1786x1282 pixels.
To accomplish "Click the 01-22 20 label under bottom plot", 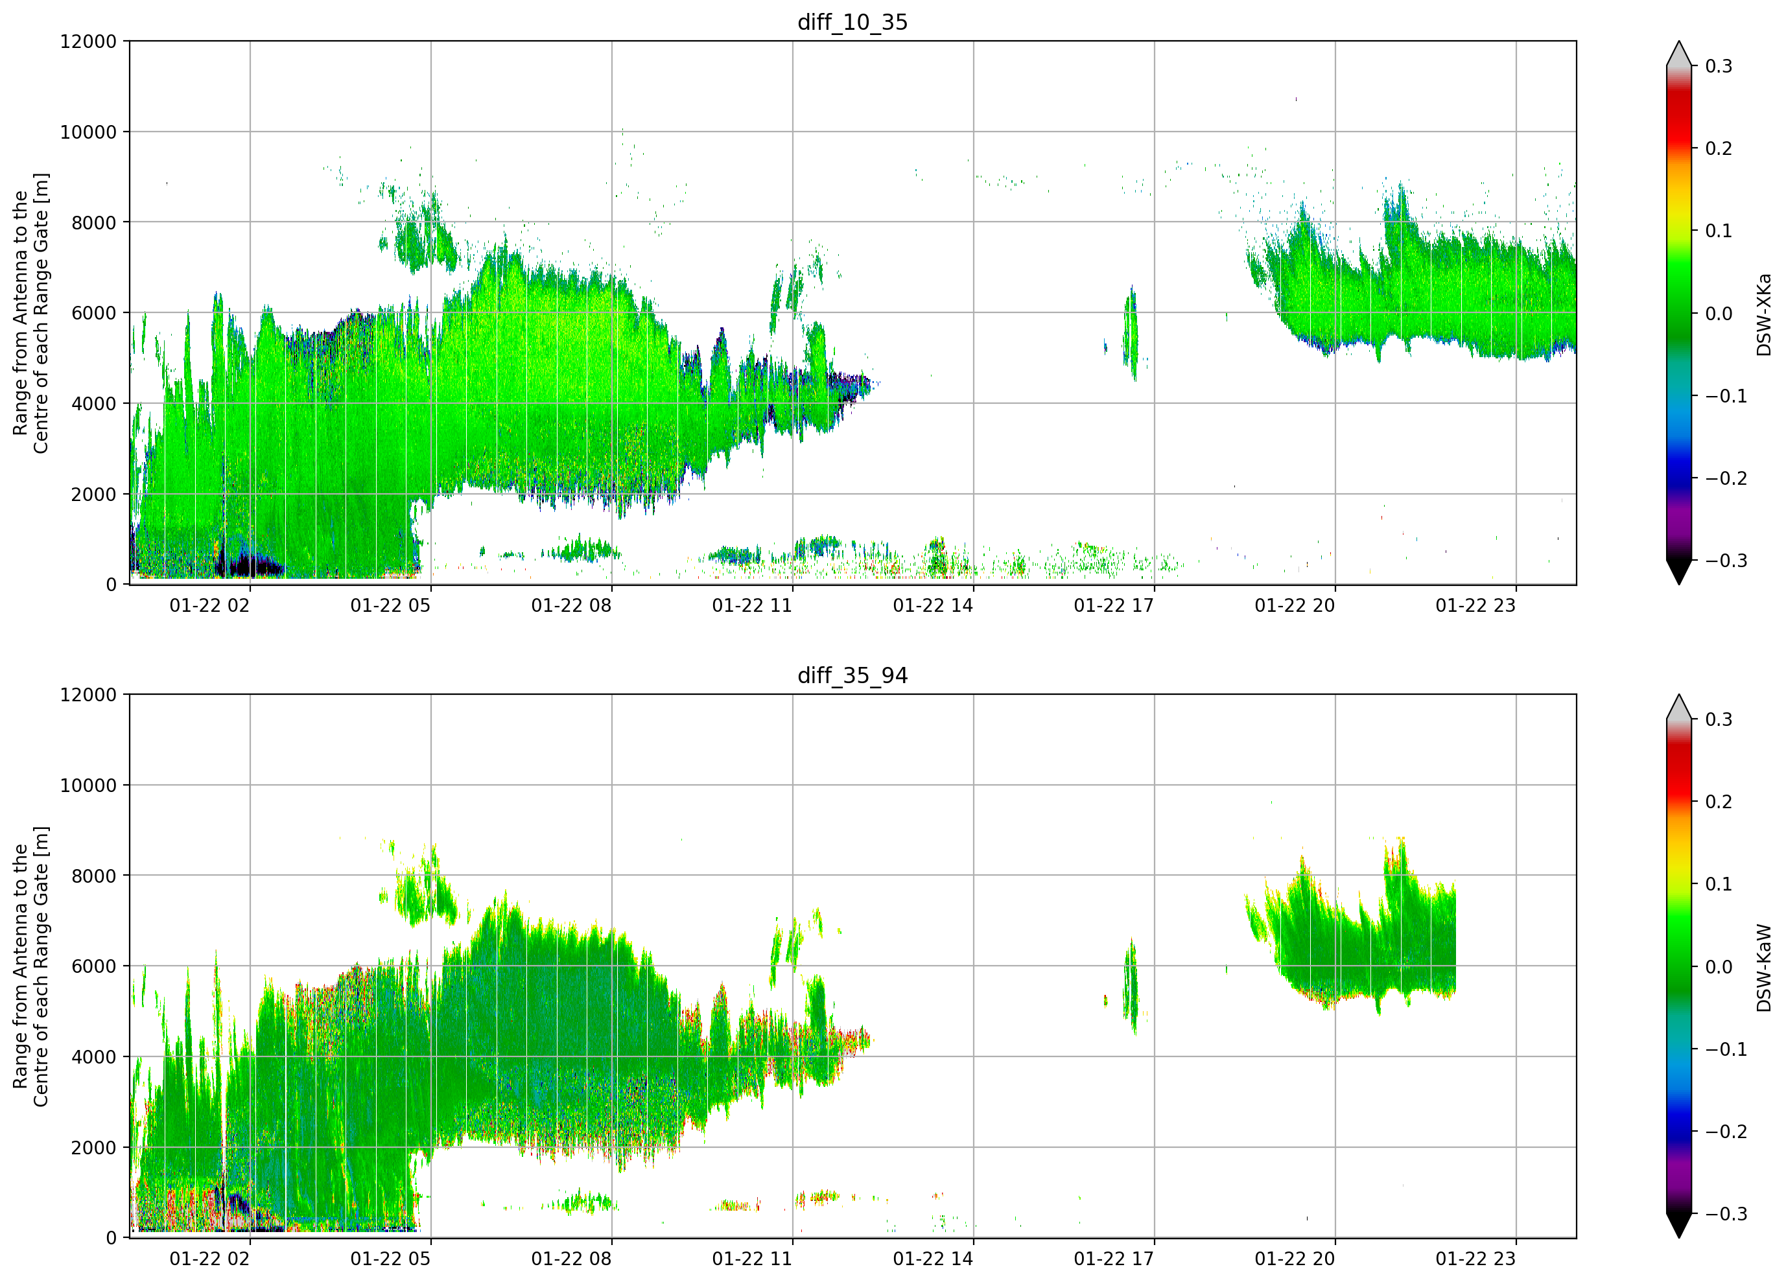I will [1295, 1259].
